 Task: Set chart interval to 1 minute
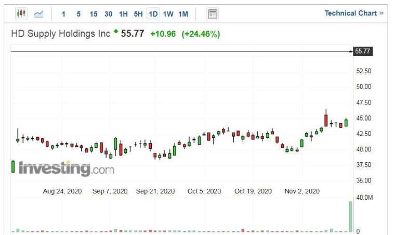(64, 14)
